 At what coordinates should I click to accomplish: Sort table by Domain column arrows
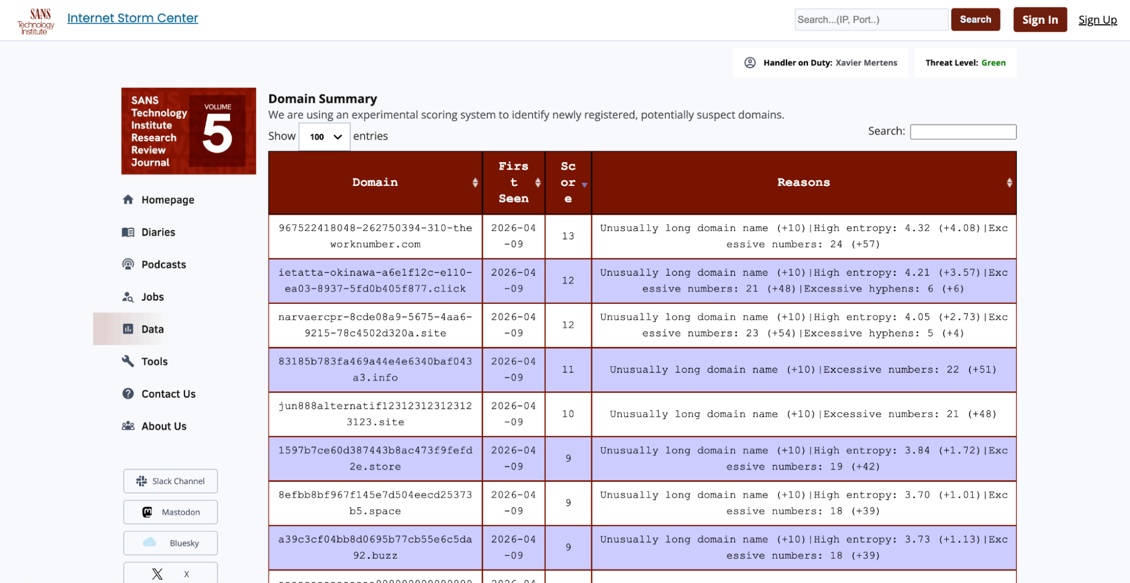(x=475, y=182)
